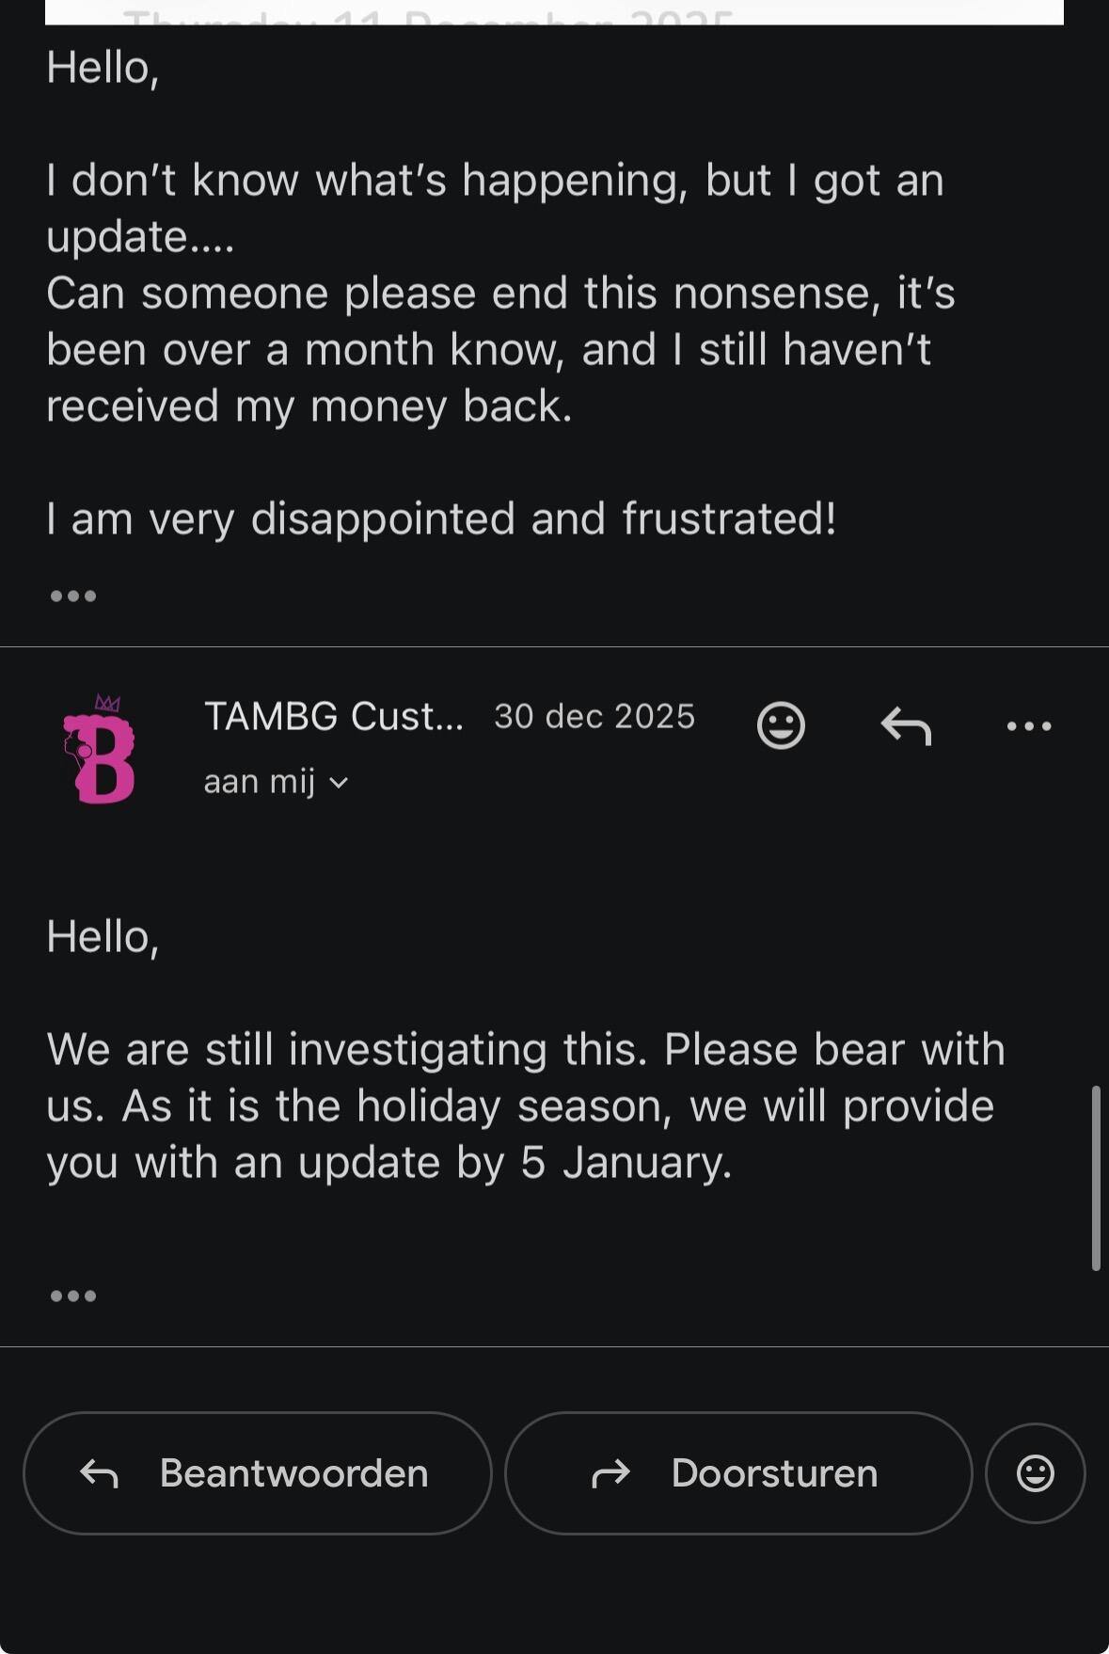This screenshot has height=1654, width=1109.
Task: Expand trimmed content below the TAMBG reply
Action: pos(73,1296)
